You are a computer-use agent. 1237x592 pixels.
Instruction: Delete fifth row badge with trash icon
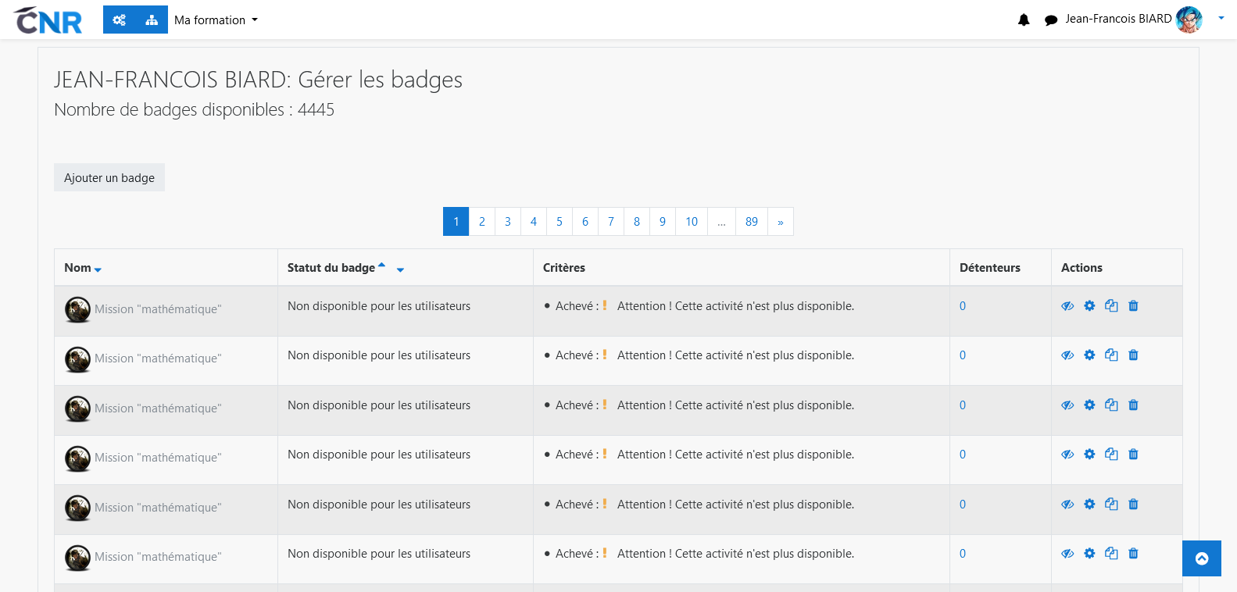pos(1133,505)
